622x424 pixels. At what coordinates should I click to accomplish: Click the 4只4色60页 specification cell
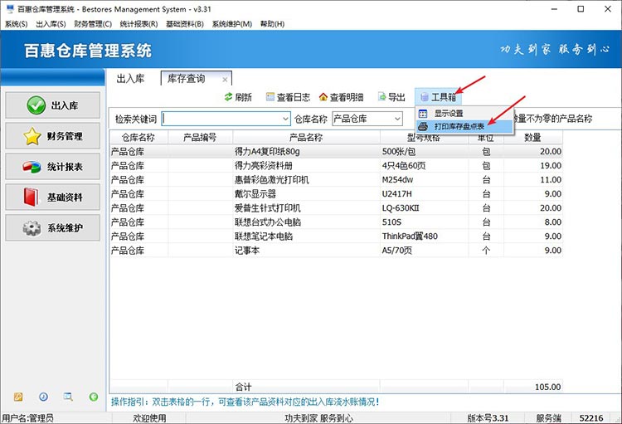pyautogui.click(x=424, y=166)
